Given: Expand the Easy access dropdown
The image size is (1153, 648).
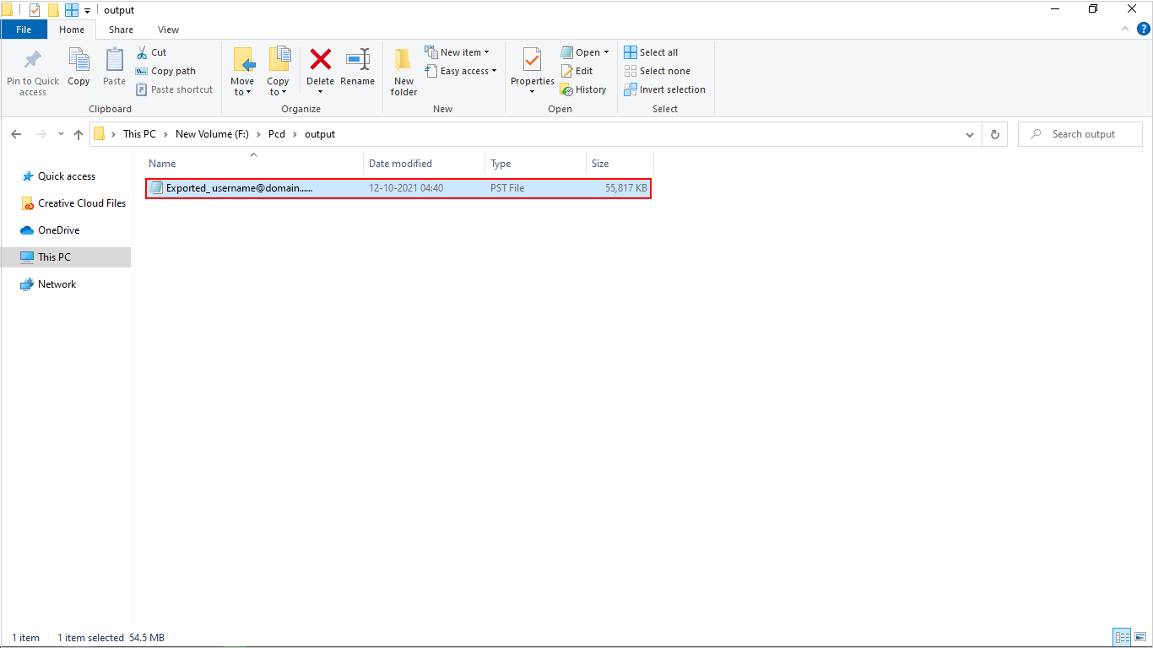Looking at the screenshot, I should pyautogui.click(x=460, y=71).
